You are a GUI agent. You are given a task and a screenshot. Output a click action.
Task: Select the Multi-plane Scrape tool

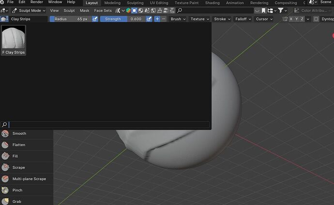[x=27, y=179]
